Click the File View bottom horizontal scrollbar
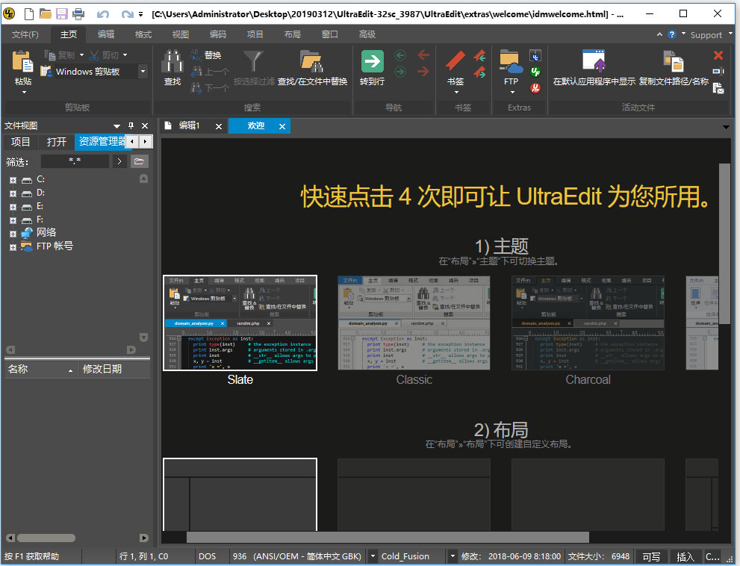This screenshot has height=566, width=740. coord(46,538)
